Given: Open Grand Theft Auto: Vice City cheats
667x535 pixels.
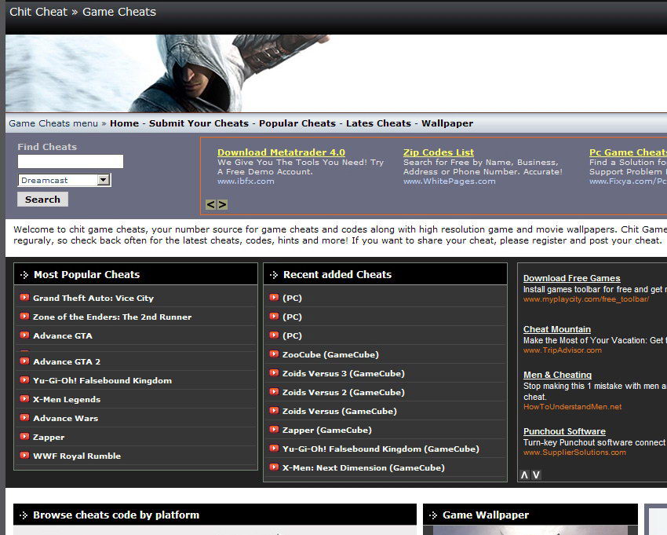Looking at the screenshot, I should 93,299.
